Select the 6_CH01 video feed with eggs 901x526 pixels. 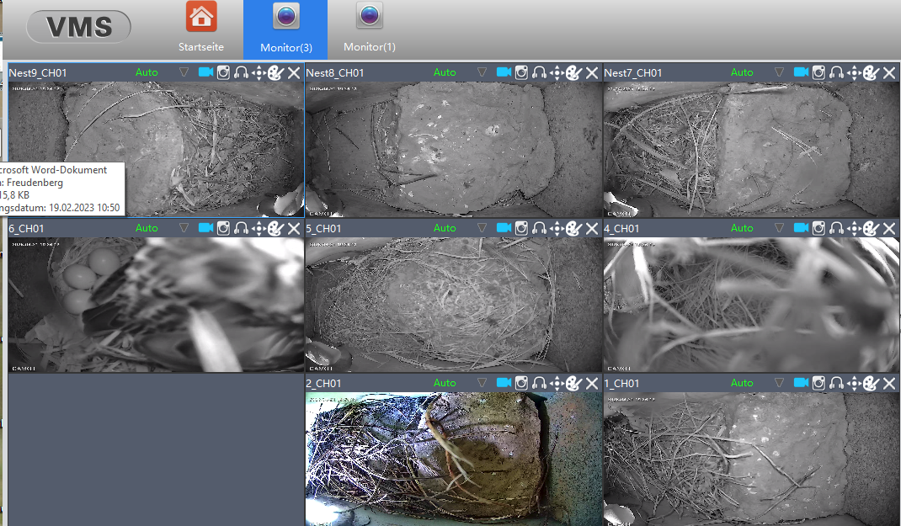coord(156,304)
